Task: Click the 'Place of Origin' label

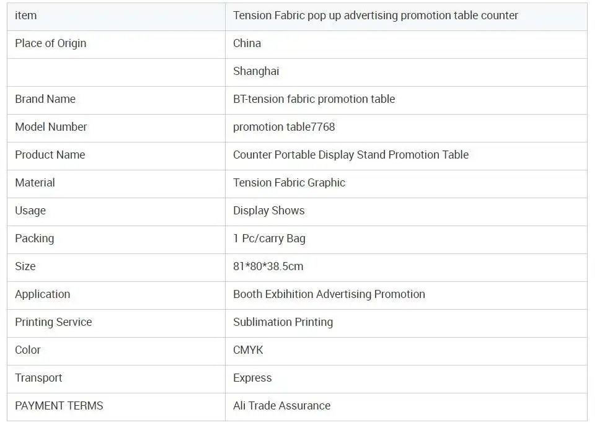Action: (50, 43)
